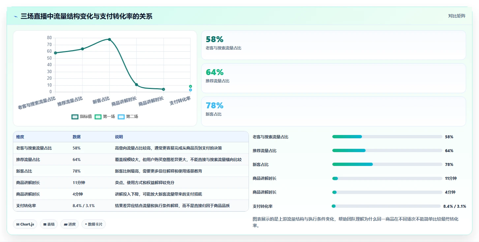The height and width of the screenshot is (242, 479).
Task: Click the Chart.js chip
Action: point(25,224)
